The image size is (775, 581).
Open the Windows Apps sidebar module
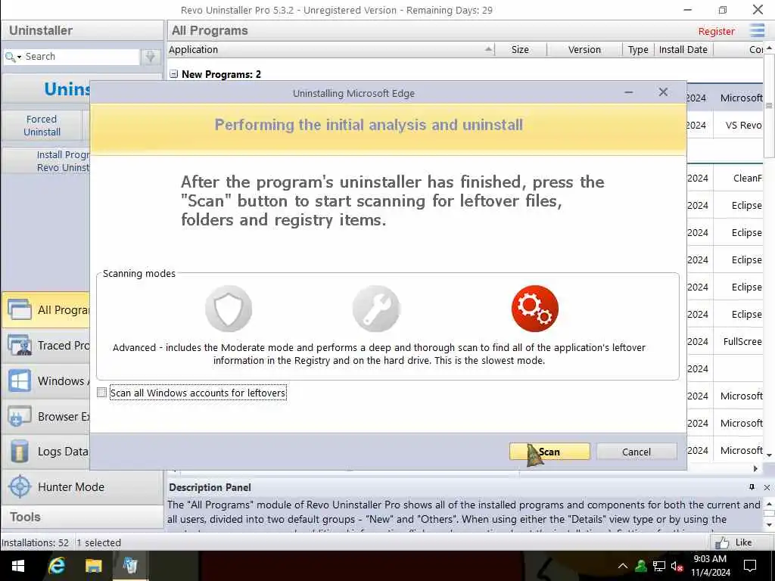click(46, 381)
